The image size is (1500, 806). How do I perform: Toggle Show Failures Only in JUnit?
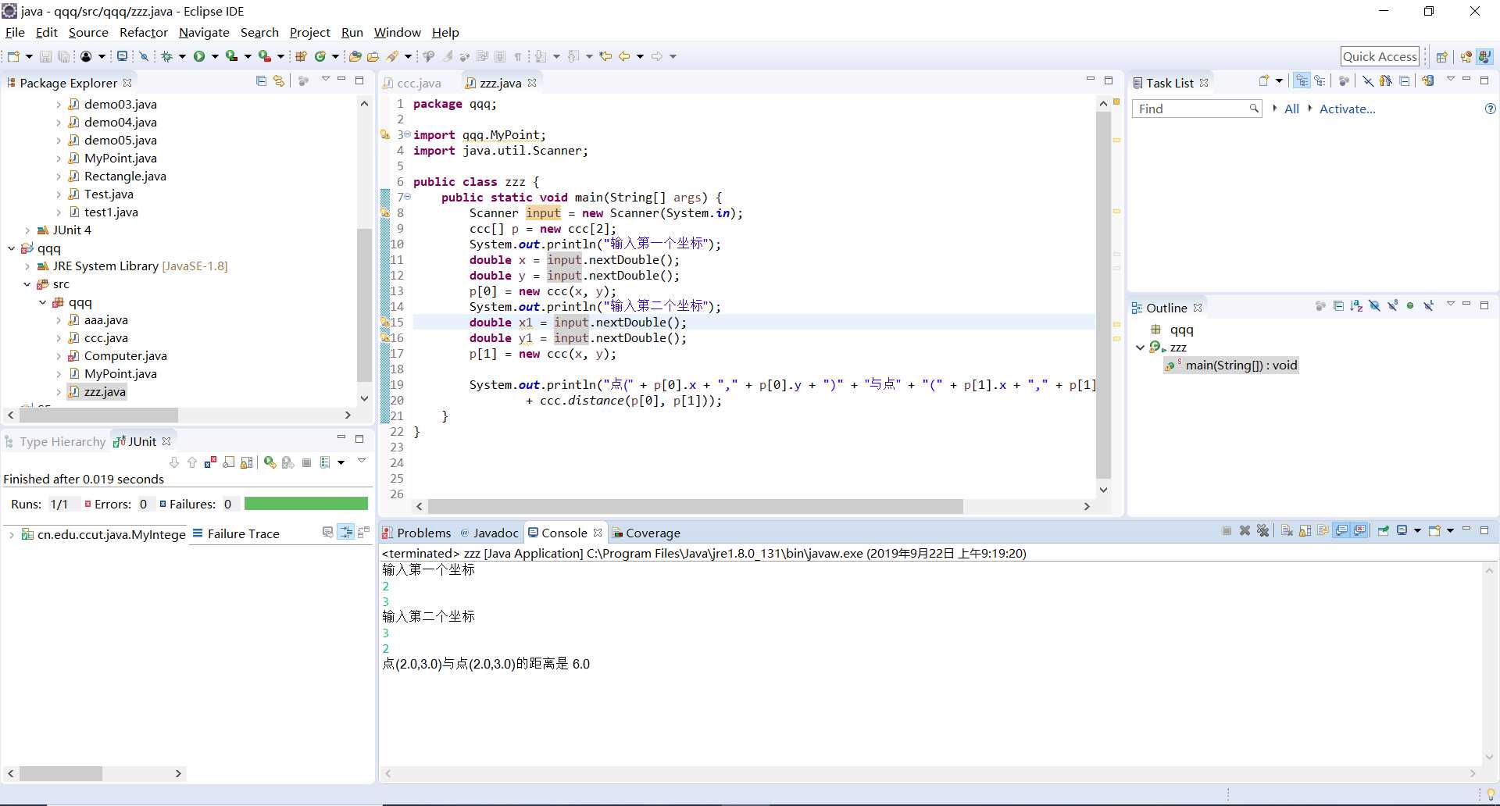tap(210, 462)
